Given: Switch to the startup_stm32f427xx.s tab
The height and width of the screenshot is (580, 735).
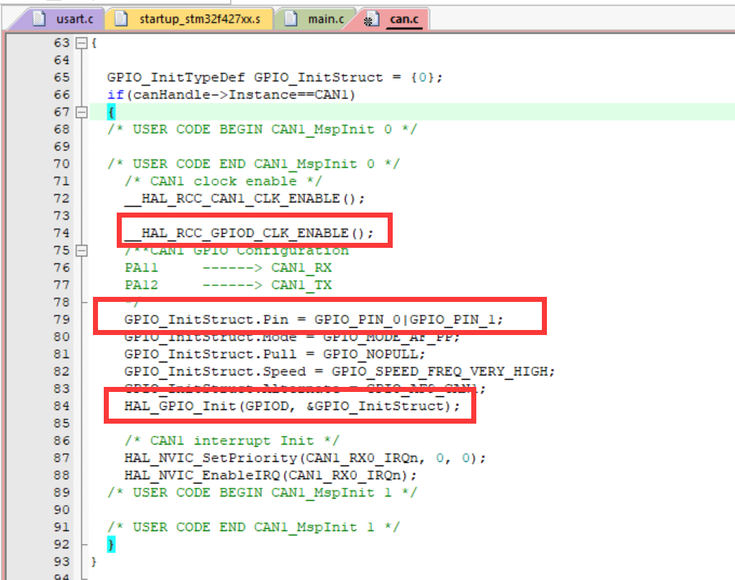Looking at the screenshot, I should tap(202, 17).
